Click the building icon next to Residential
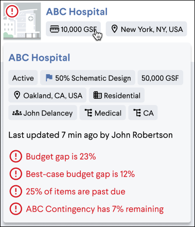The width and height of the screenshot is (195, 227). (x=97, y=95)
